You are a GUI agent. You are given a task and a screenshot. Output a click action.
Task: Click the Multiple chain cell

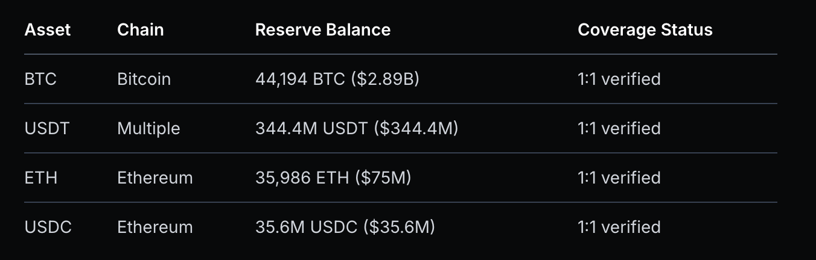[148, 129]
